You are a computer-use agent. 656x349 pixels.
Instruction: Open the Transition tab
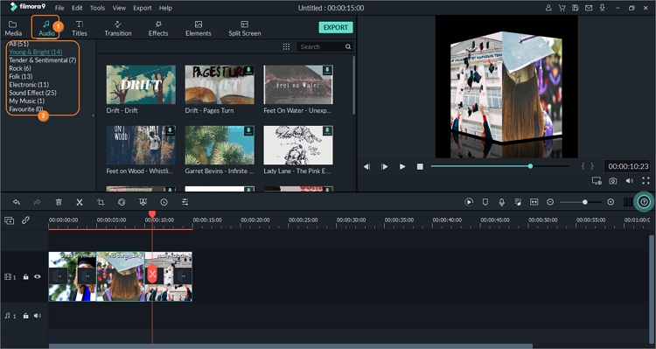pyautogui.click(x=117, y=28)
